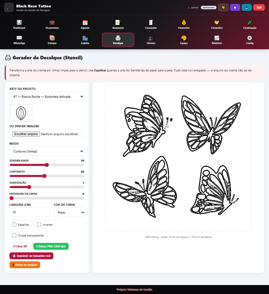Click Sair to log out
Screen dimensions: 269x294
click(259, 7)
